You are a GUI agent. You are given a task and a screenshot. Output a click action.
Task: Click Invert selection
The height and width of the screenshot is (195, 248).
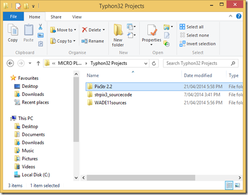click(198, 44)
